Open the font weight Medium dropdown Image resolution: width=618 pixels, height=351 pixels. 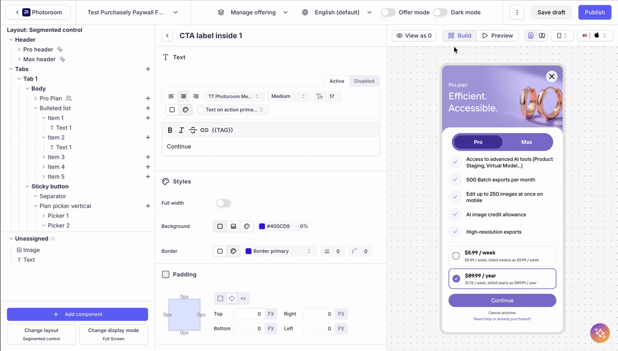tap(288, 96)
